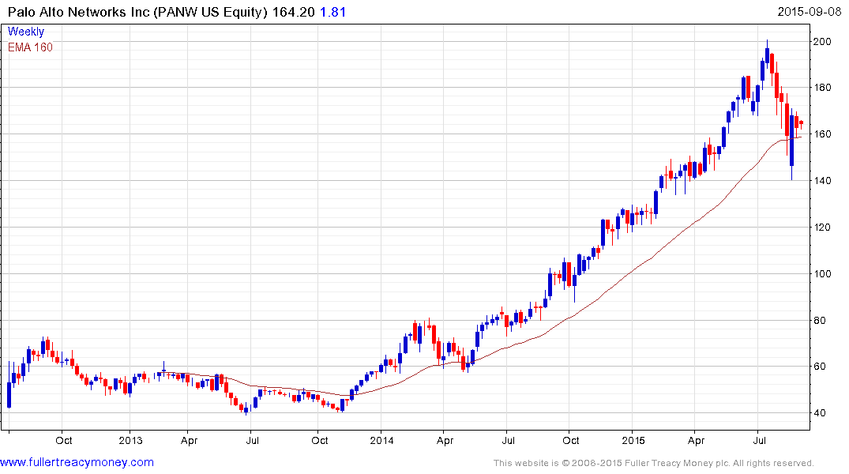The height and width of the screenshot is (474, 849).
Task: Select the EMA 160 indicator label
Action: click(30, 47)
